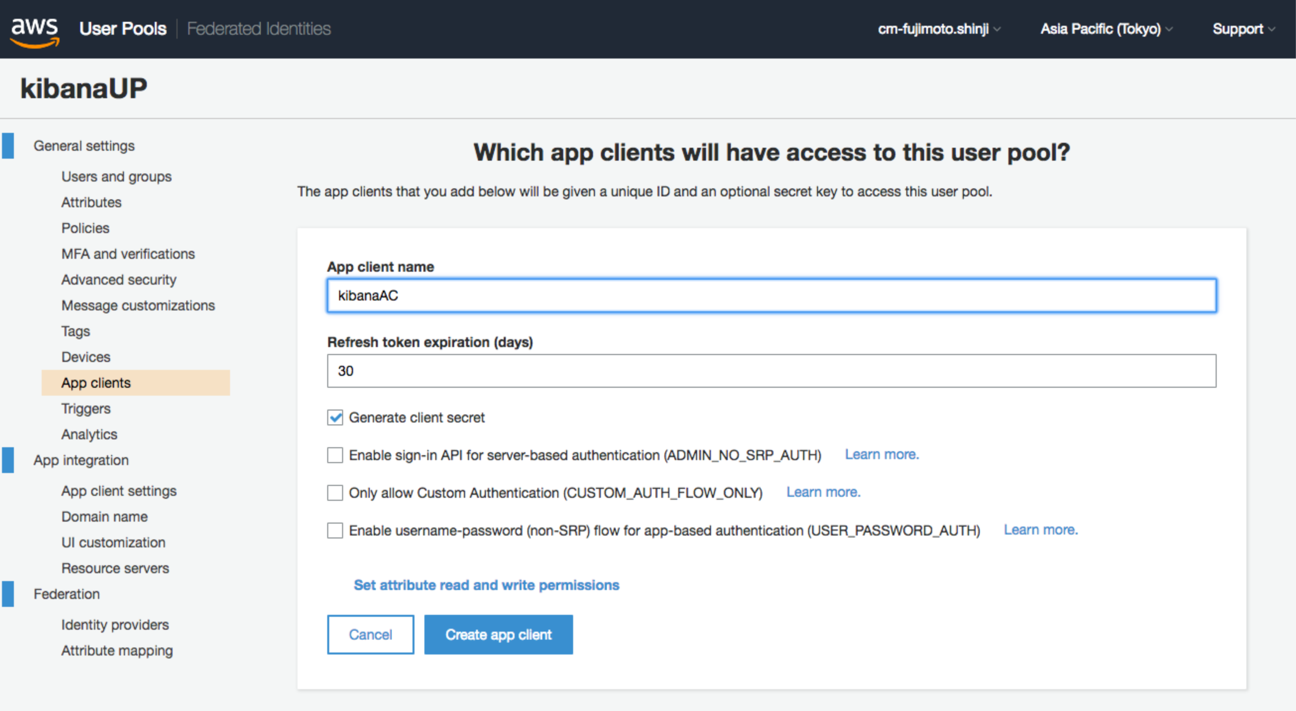Open Tags in the sidebar
This screenshot has height=711, width=1296.
(x=75, y=331)
